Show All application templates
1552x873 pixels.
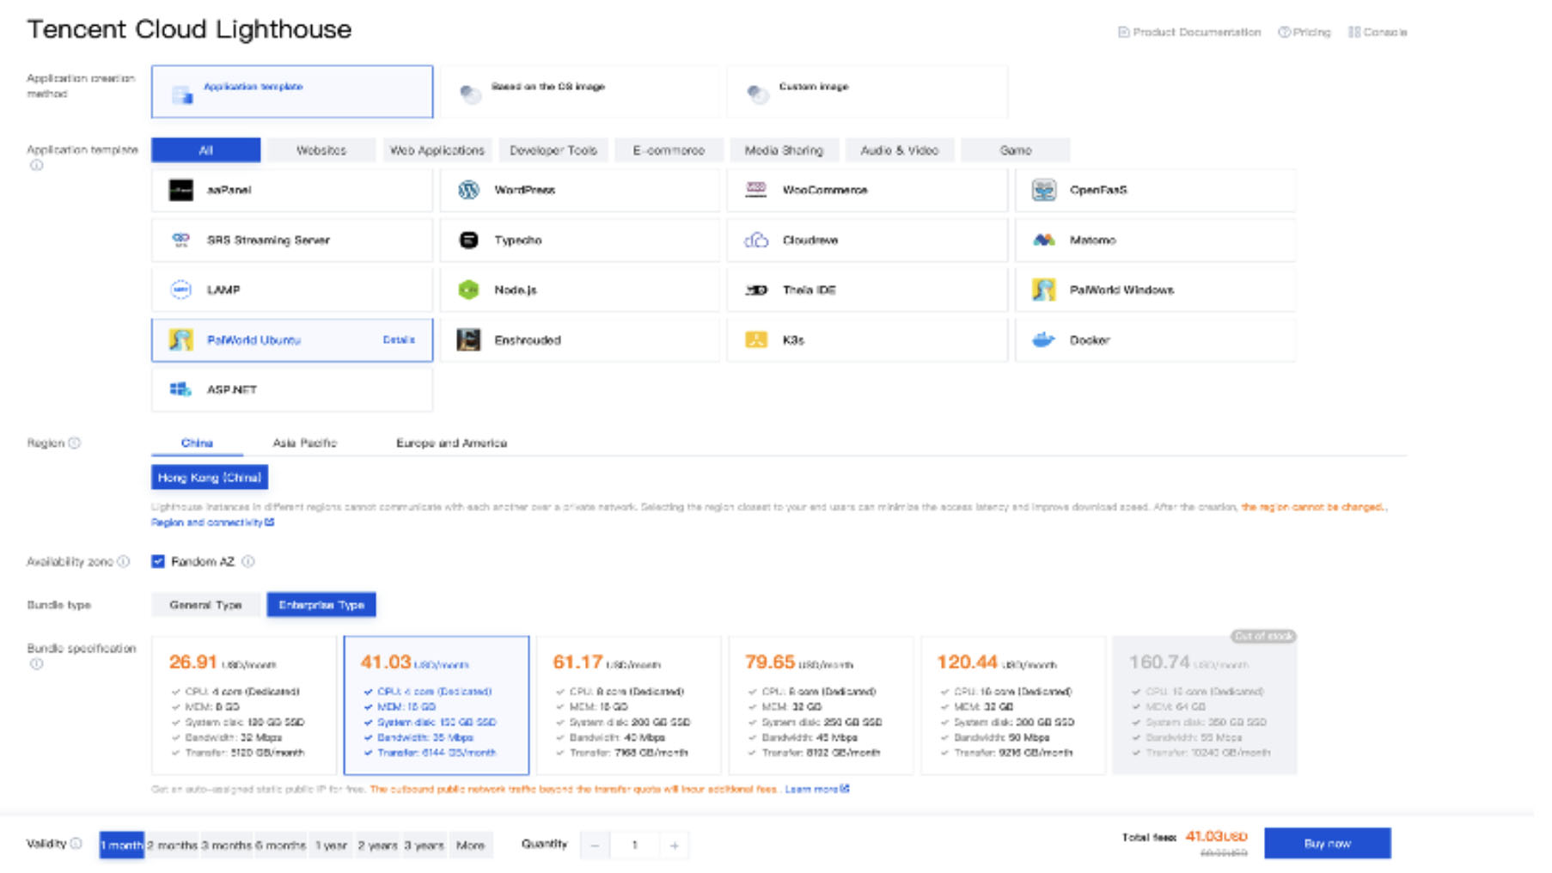point(206,150)
